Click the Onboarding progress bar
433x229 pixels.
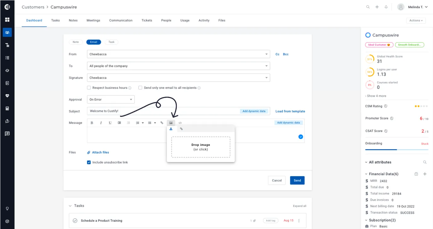point(397,150)
